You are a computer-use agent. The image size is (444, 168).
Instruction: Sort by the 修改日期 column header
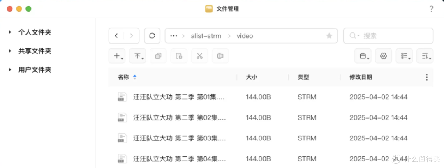tap(361, 77)
